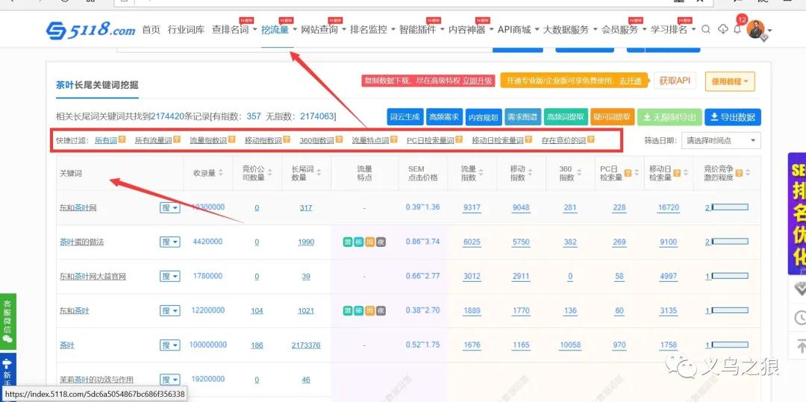Sort table by 收录量 column arrows
The image size is (806, 402).
pos(222,173)
